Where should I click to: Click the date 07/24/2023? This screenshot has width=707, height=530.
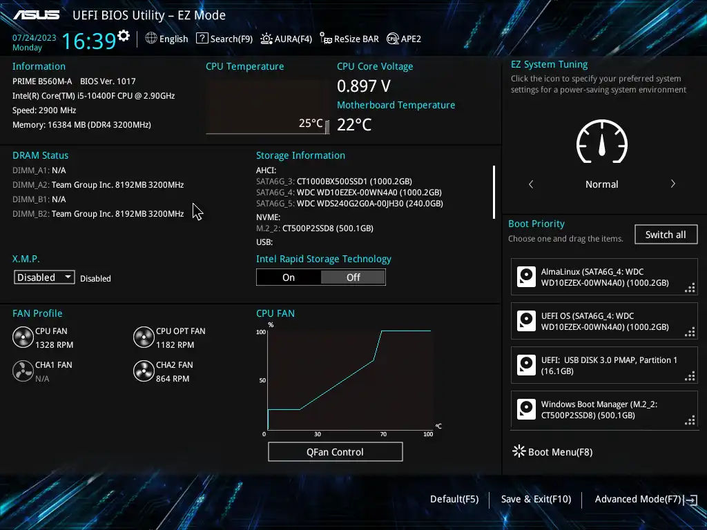pos(35,38)
